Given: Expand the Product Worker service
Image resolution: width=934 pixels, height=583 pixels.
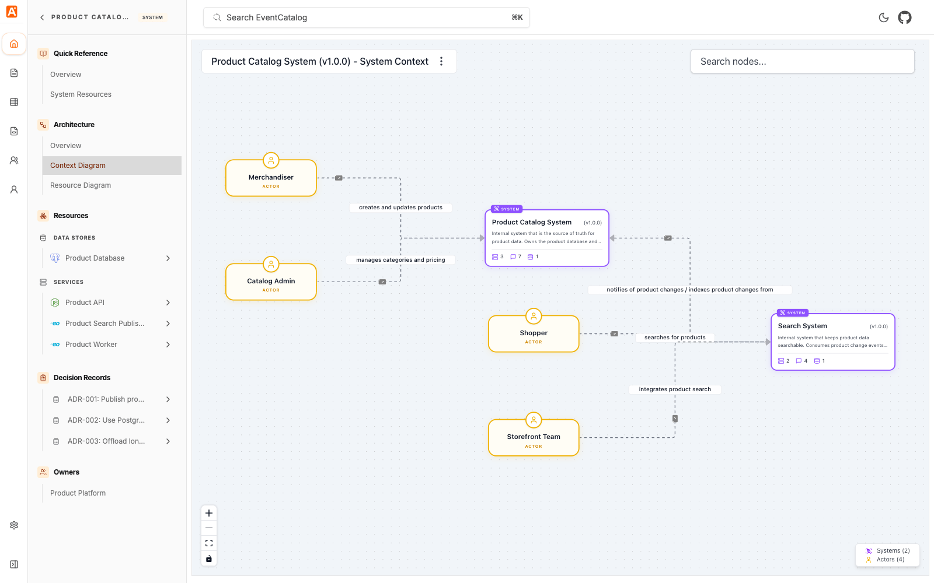Looking at the screenshot, I should point(168,345).
